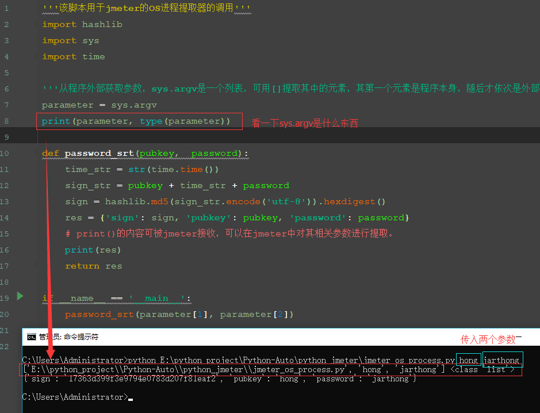This screenshot has width=540, height=413.
Task: Click the return res statement
Action: pos(95,266)
